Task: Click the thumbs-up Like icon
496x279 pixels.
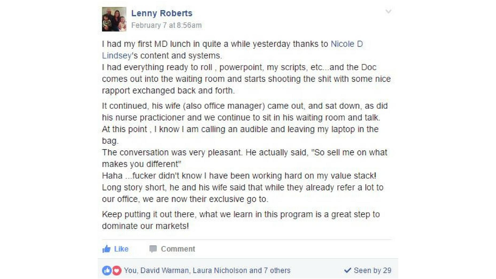Action: tap(106, 249)
